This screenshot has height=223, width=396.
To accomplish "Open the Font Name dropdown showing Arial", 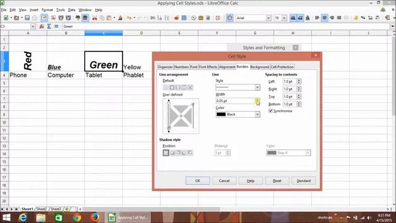I will (x=269, y=18).
